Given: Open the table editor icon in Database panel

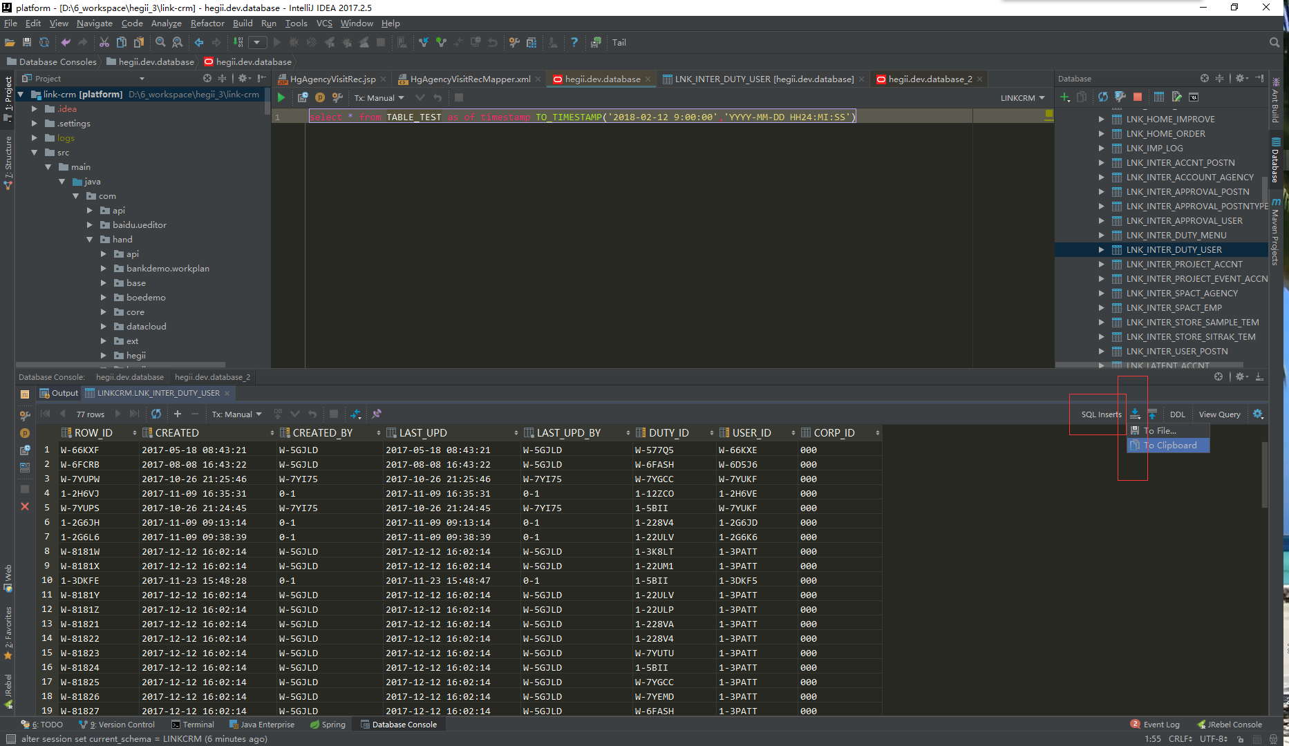Looking at the screenshot, I should pos(1159,97).
